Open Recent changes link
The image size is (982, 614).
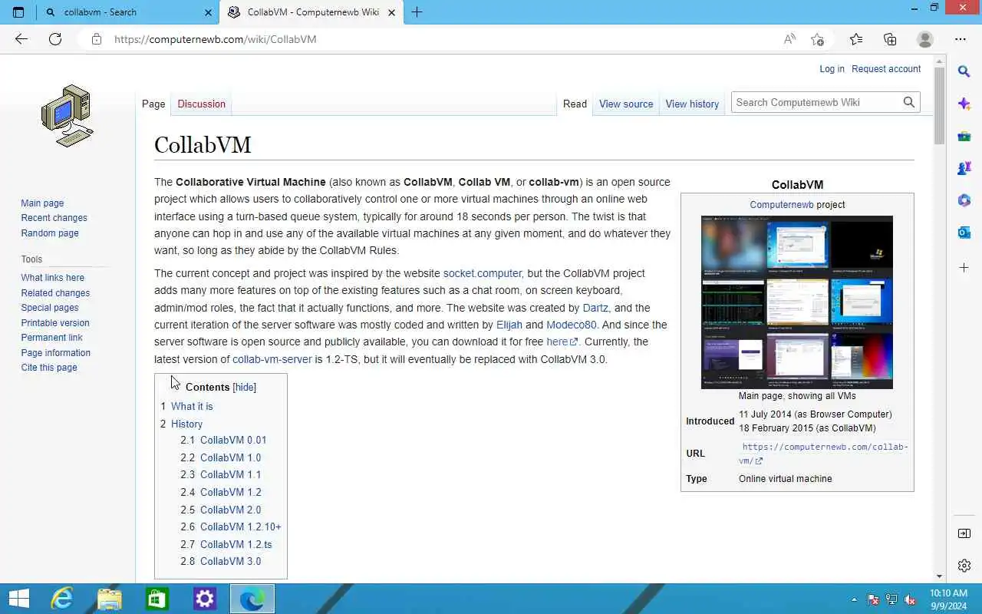pyautogui.click(x=54, y=218)
